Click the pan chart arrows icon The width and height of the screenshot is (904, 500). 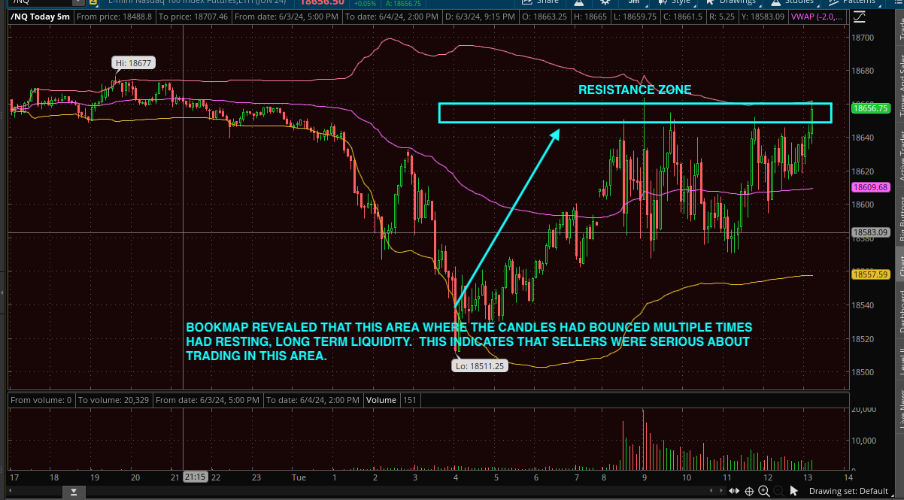point(734,491)
